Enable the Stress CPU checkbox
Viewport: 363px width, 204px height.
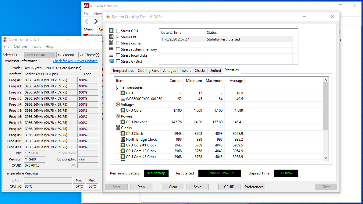118,31
